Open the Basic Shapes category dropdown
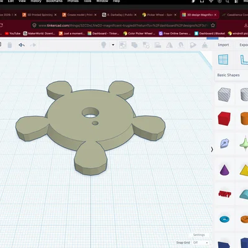The image size is (248, 248). [231, 75]
